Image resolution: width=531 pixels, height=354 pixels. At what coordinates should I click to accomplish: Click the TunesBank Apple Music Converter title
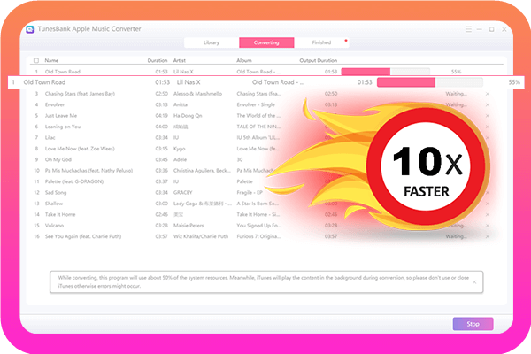point(89,29)
